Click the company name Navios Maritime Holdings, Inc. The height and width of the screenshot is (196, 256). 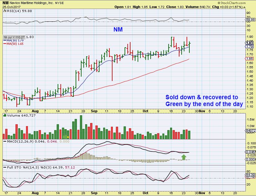32,3
